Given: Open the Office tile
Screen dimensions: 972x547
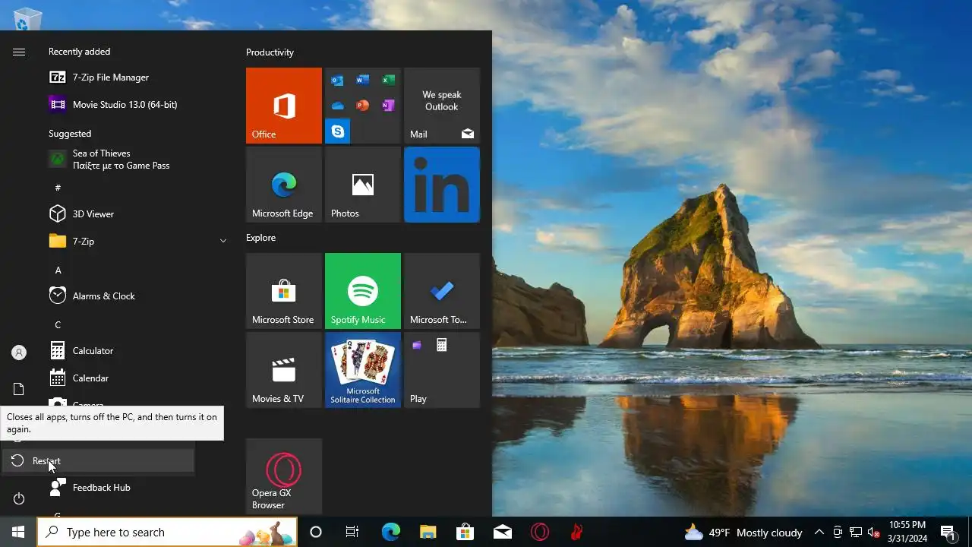Looking at the screenshot, I should (x=284, y=106).
